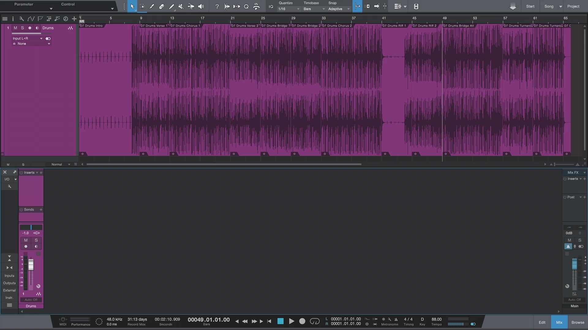This screenshot has width=588, height=330.
Task: Select the Range tool
Action: tap(142, 6)
